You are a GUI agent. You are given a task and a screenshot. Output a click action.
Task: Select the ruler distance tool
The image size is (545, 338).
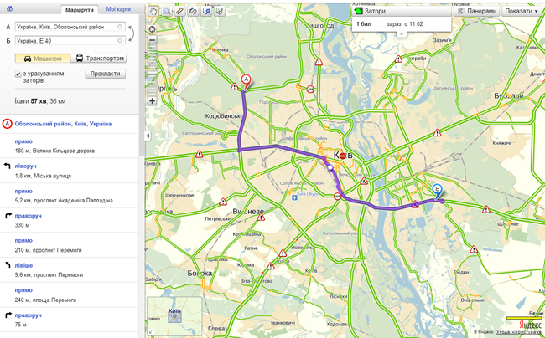click(179, 12)
